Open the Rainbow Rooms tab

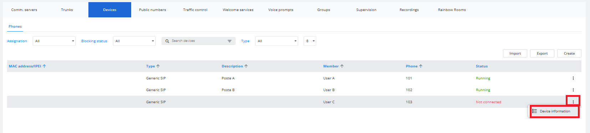click(x=452, y=10)
